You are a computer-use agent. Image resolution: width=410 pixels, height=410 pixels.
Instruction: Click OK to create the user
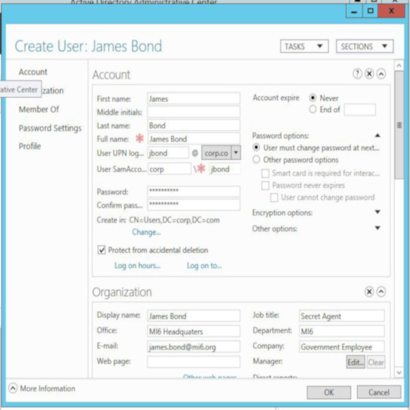(x=329, y=392)
